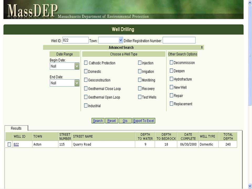Click the Reset button
This screenshot has height=189, width=252.
tap(112, 121)
